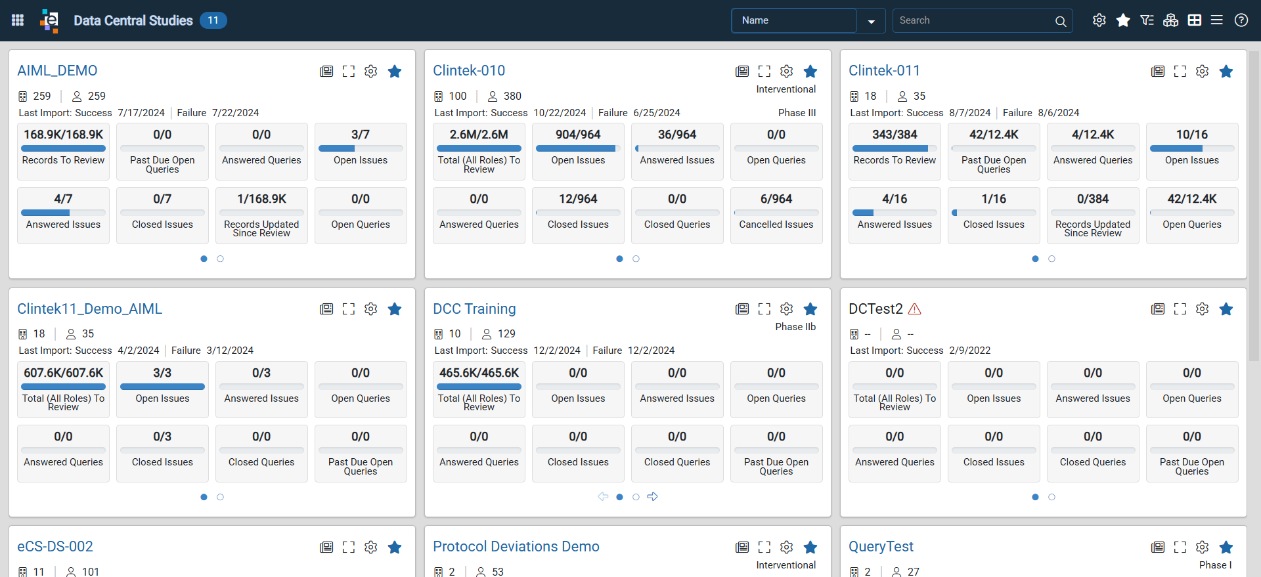Image resolution: width=1261 pixels, height=577 pixels.
Task: Switch to card grid view icon
Action: point(1195,20)
